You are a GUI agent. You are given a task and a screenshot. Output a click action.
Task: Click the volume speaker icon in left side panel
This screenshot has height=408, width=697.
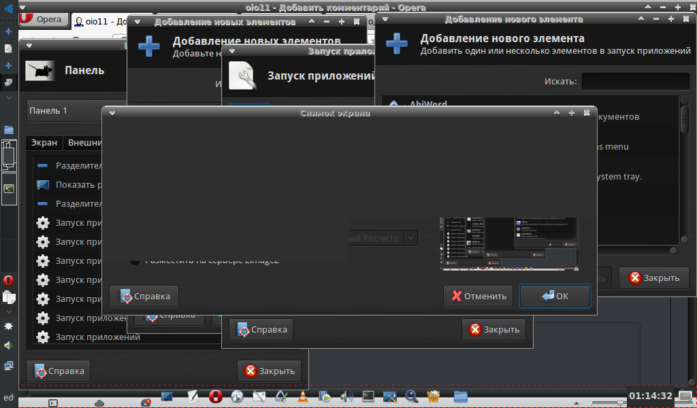coord(8,345)
